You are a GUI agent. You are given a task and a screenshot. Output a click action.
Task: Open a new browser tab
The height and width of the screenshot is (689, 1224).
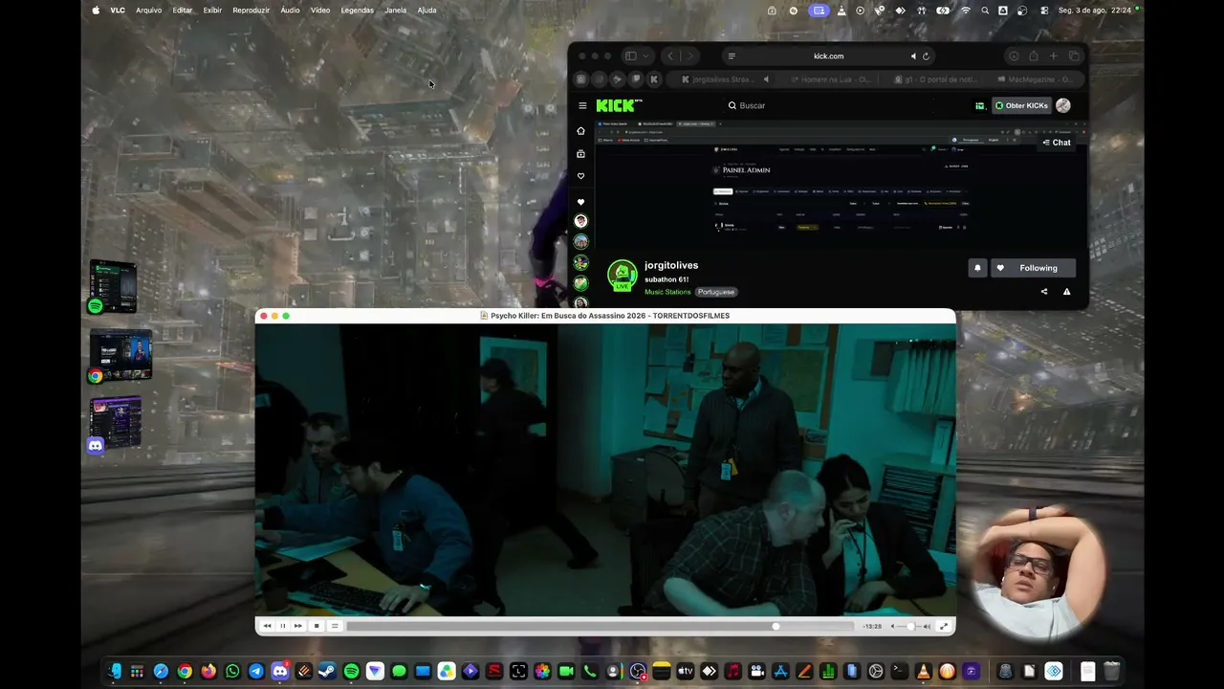[1054, 56]
